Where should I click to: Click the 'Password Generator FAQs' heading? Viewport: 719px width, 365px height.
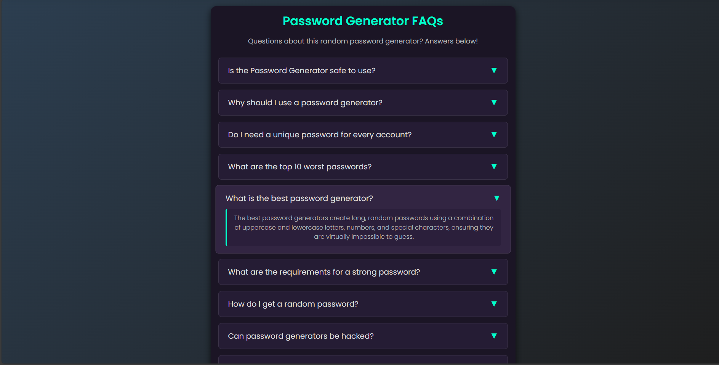pos(363,21)
